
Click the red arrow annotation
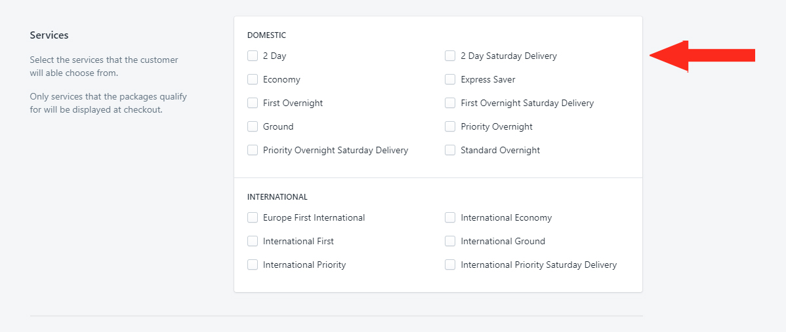point(702,56)
